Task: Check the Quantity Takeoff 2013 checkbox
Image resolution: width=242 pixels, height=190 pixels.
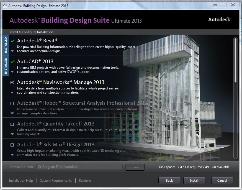Action: [12, 124]
